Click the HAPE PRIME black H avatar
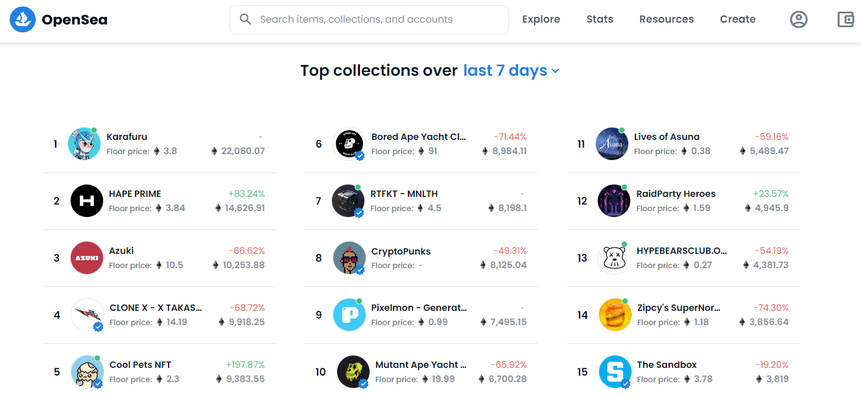The width and height of the screenshot is (861, 397). [x=86, y=201]
